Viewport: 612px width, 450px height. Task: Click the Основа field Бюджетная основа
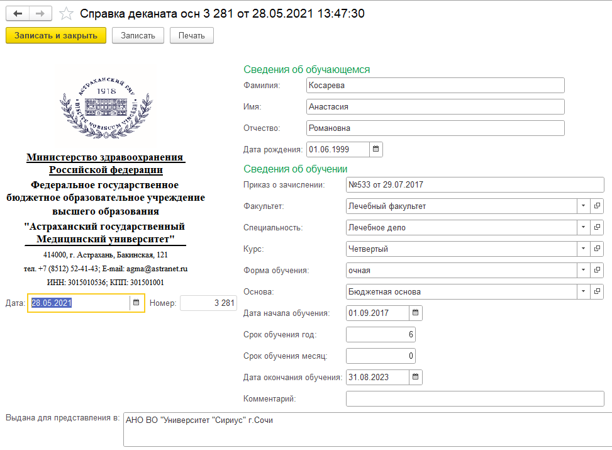pyautogui.click(x=461, y=291)
